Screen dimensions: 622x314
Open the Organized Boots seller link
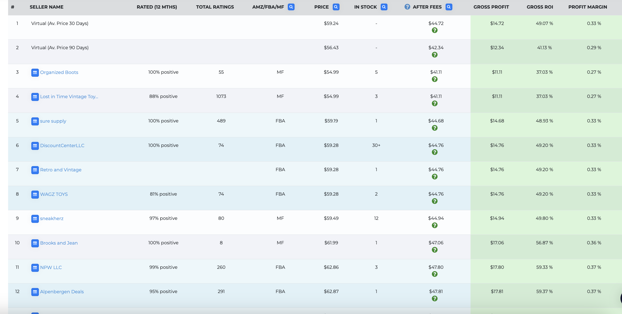pos(59,72)
